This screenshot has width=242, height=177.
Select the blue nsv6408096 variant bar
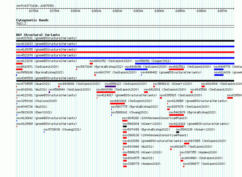click(x=136, y=69)
